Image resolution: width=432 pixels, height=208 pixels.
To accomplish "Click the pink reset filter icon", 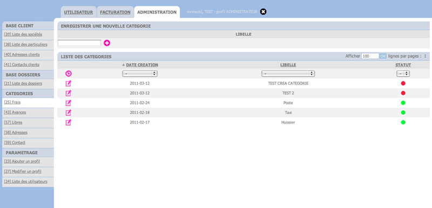I will (69, 73).
